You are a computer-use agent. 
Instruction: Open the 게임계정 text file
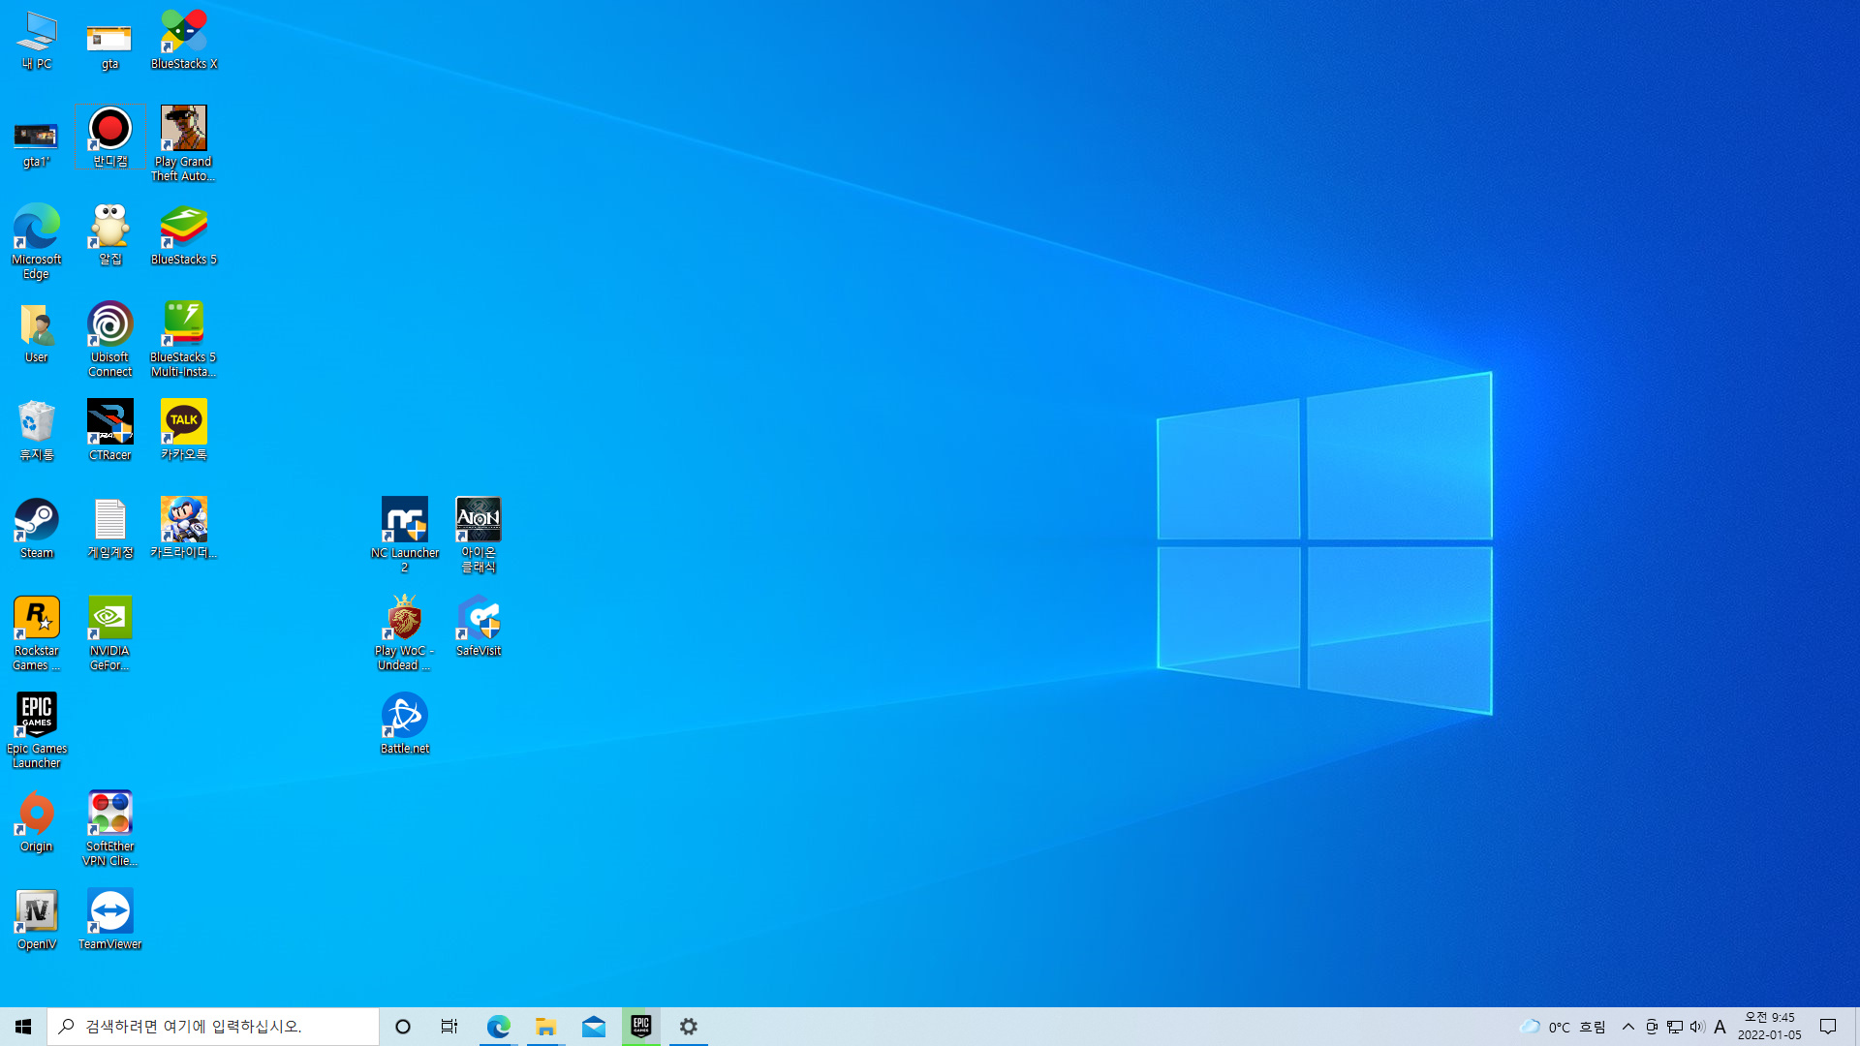[109, 530]
